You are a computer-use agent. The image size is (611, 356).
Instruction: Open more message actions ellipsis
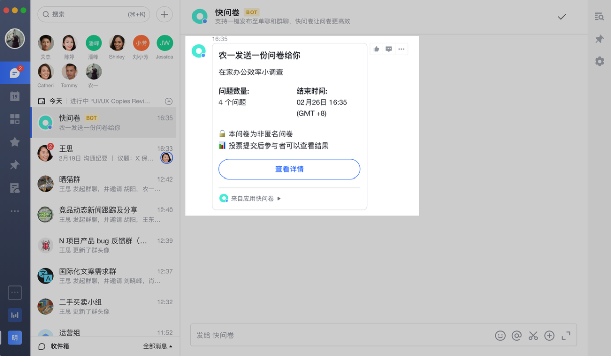point(402,49)
